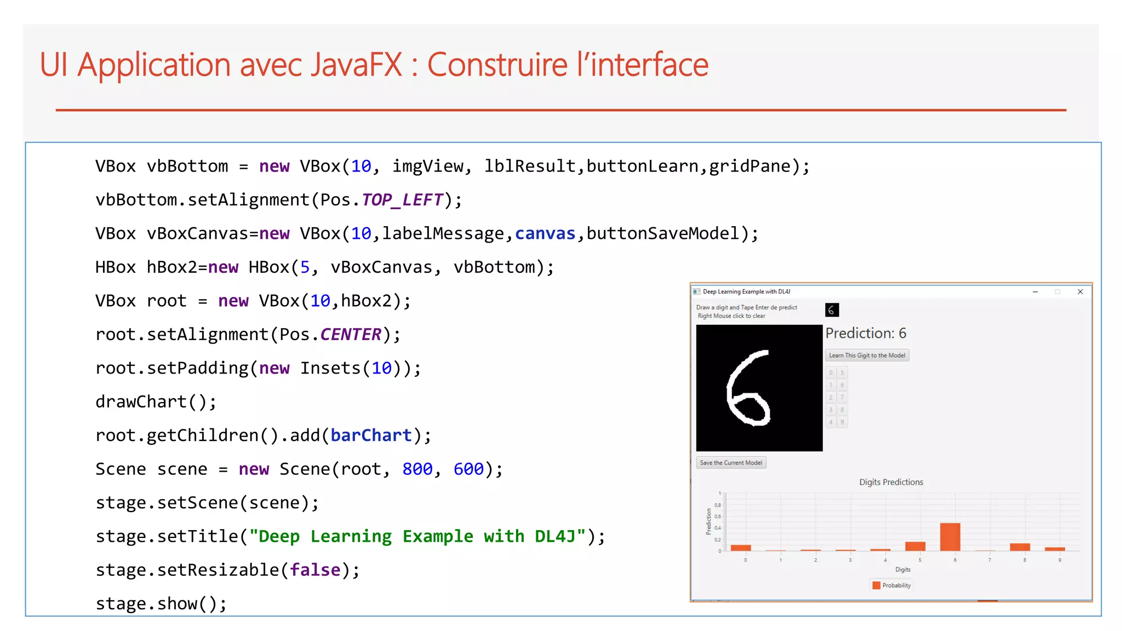Select digit 9 in the number grid
This screenshot has width=1122, height=631.
click(x=842, y=422)
